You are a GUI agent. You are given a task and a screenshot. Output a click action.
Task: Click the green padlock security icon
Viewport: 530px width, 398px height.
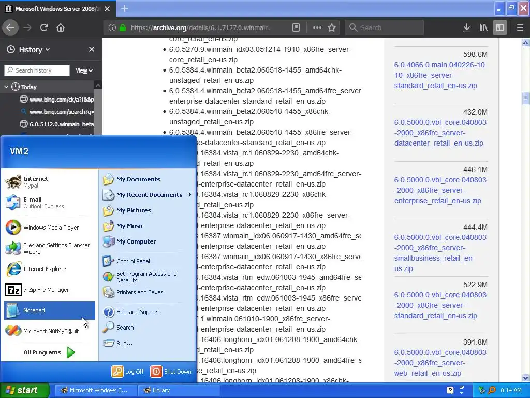(122, 28)
